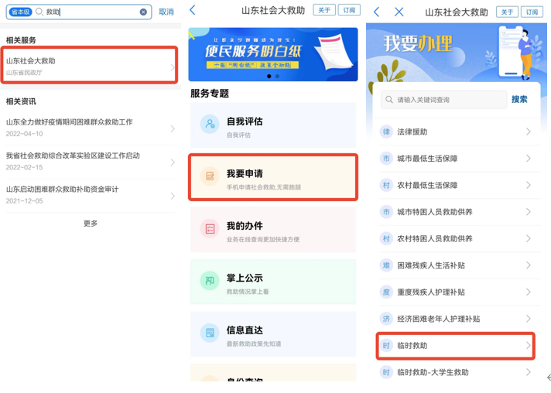This screenshot has height=393, width=551.
Task: Tap the 难 icon beside 困难残疾人生活补贴
Action: [386, 265]
